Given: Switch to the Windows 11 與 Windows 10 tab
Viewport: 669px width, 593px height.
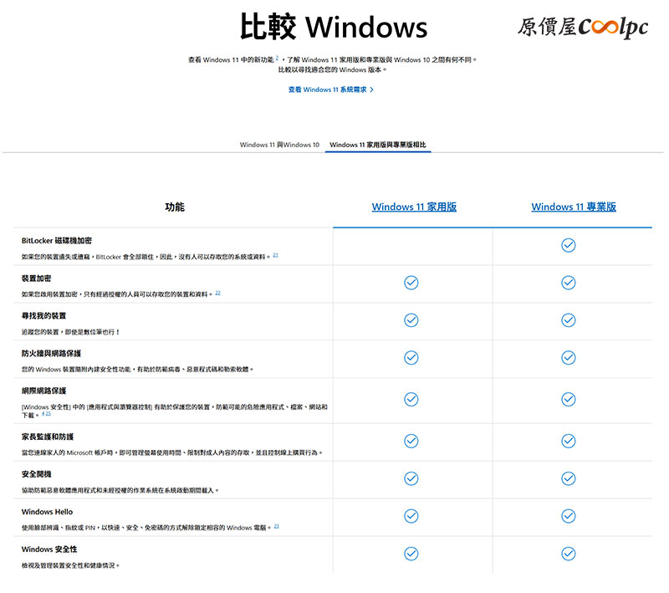Looking at the screenshot, I should point(279,145).
